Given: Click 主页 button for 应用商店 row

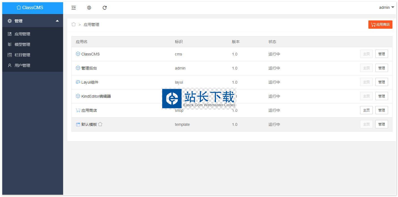Looking at the screenshot, I should (x=366, y=110).
